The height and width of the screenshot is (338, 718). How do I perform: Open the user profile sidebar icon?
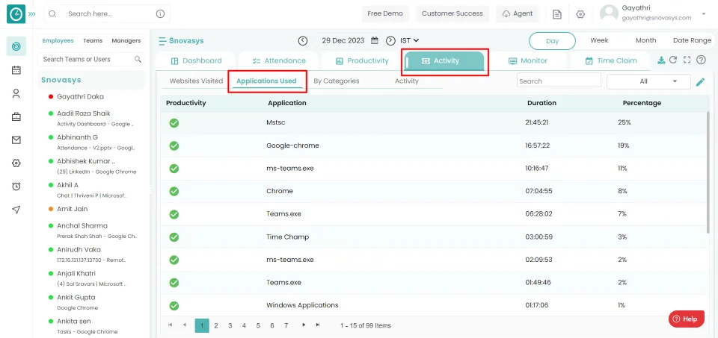click(16, 93)
